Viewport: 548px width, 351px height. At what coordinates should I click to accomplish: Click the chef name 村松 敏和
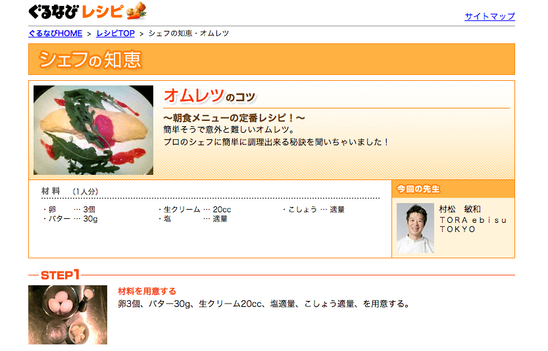460,209
